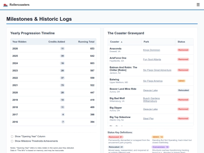204x153 pixels.
Task: Open Steel Pier park link
Action: 148,119
